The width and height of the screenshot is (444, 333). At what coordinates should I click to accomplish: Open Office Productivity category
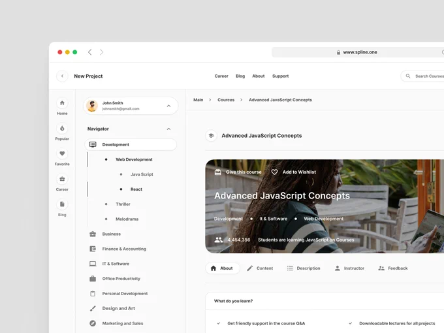[x=121, y=279]
